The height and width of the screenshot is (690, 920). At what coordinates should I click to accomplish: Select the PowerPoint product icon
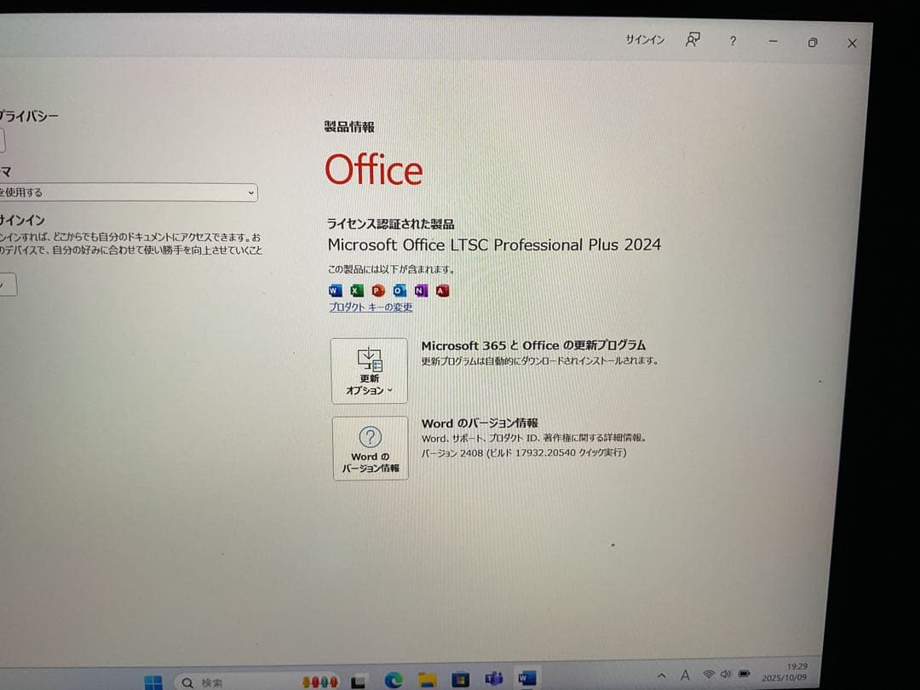tap(377, 290)
